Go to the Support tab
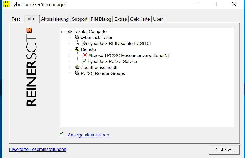The height and width of the screenshot is (158, 245). (79, 19)
